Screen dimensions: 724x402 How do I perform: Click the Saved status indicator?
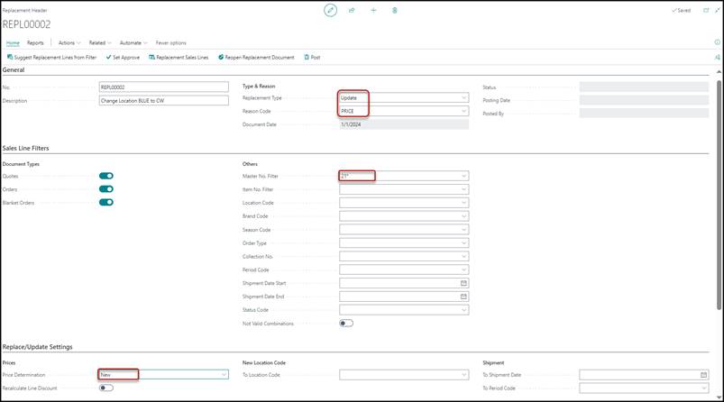(x=681, y=10)
